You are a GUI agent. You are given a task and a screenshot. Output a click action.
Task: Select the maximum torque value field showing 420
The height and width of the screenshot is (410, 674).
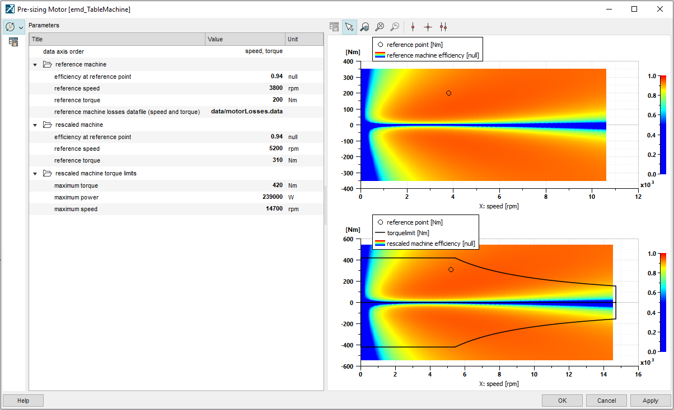coord(273,185)
